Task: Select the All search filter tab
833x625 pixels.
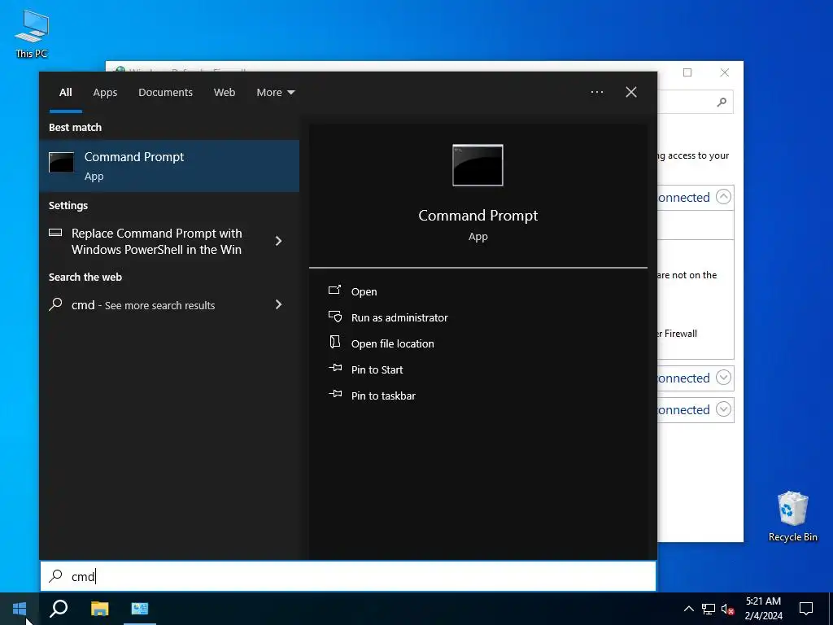Action: click(x=65, y=93)
